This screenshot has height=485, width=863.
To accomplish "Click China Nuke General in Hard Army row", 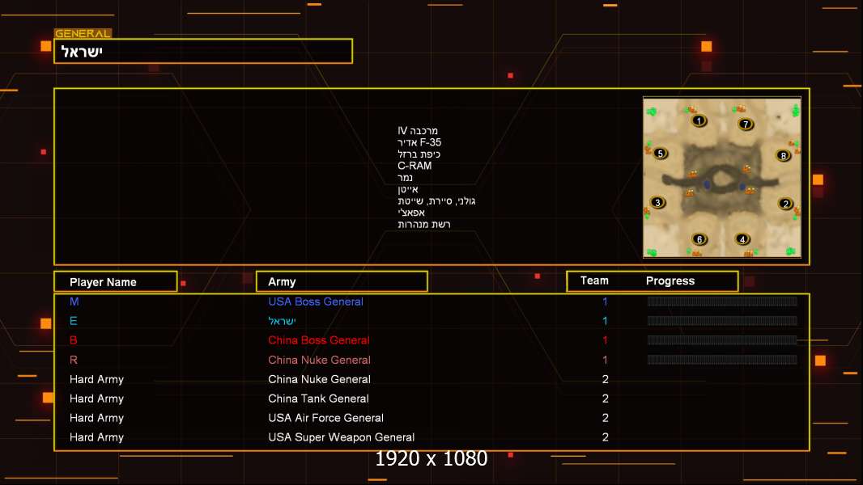I will point(319,379).
